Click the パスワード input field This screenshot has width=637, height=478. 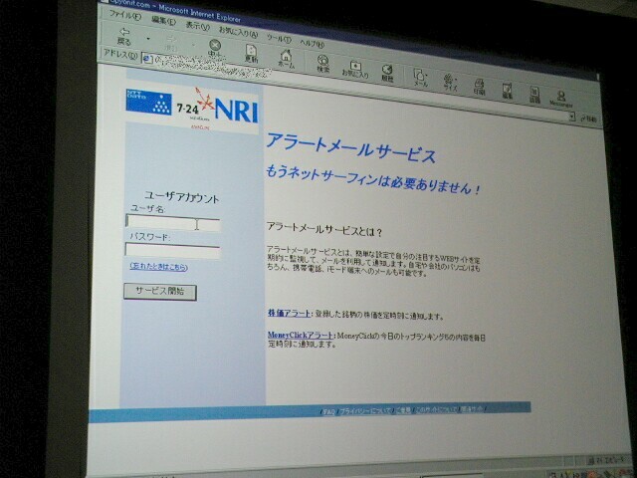pyautogui.click(x=171, y=251)
